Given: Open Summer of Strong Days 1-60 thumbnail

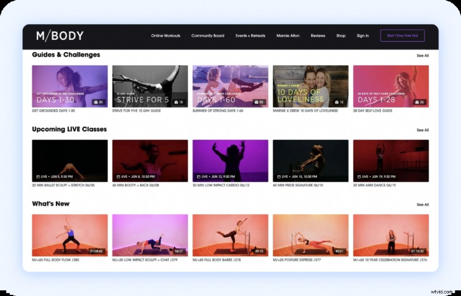Looking at the screenshot, I should pos(230,86).
